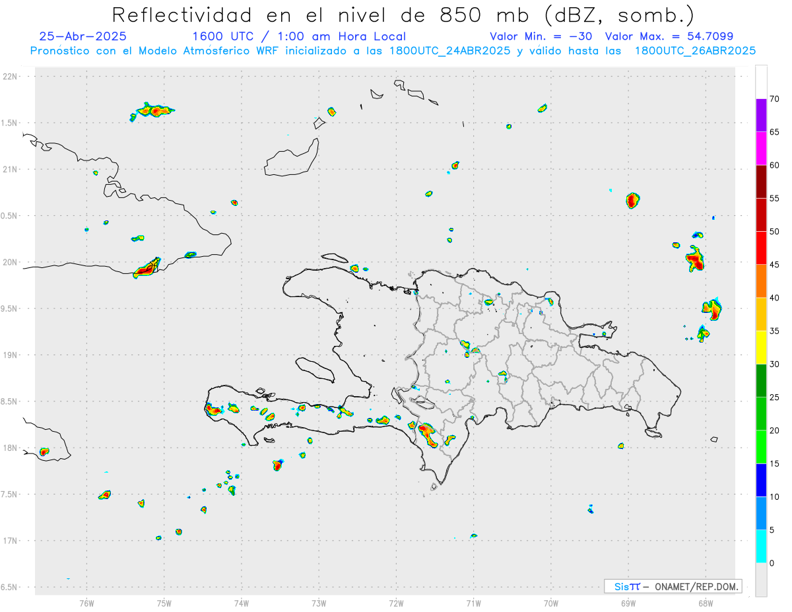The height and width of the screenshot is (612, 792).
Task: Click the colorbar scale value '55'
Action: [775, 198]
